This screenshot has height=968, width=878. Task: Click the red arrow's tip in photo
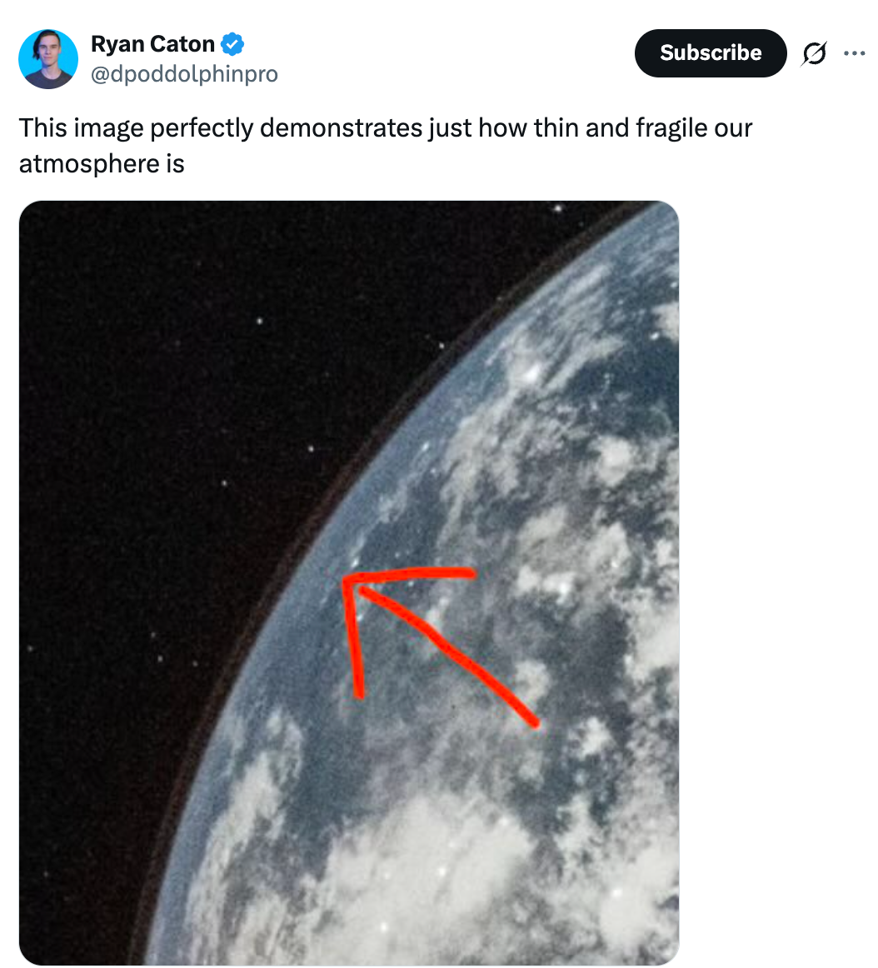(x=347, y=579)
